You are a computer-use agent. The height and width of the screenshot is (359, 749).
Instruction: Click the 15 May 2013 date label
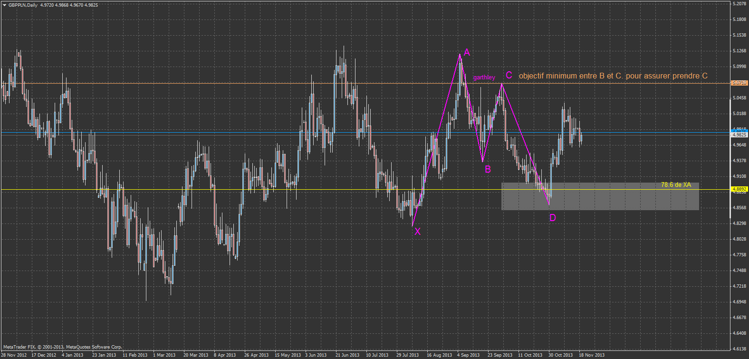[288, 355]
